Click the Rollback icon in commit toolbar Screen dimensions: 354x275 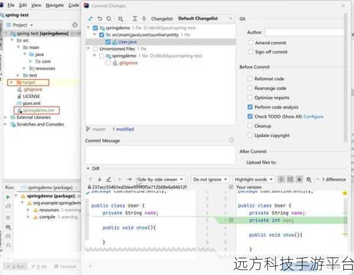click(100, 19)
